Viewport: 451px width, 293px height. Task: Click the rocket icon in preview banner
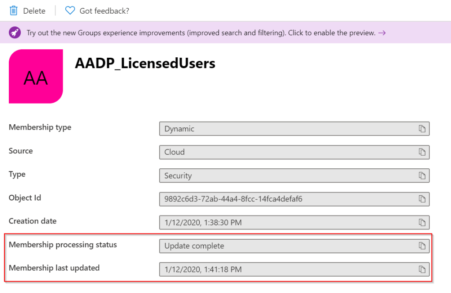(15, 33)
